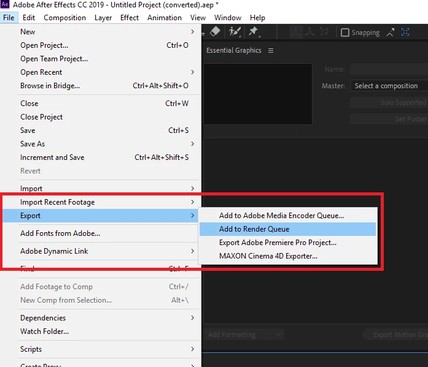Open the File menu

pyautogui.click(x=9, y=18)
